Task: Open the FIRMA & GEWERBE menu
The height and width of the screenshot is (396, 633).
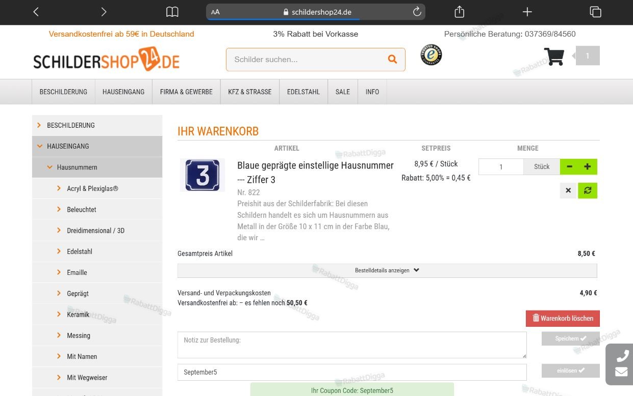Action: [186, 92]
